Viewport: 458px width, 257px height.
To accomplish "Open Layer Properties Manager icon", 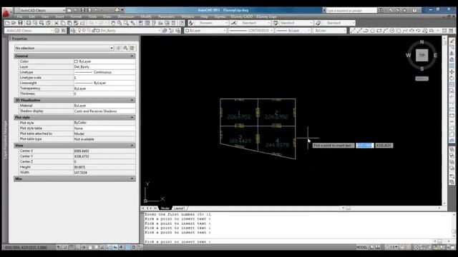I will [73, 30].
